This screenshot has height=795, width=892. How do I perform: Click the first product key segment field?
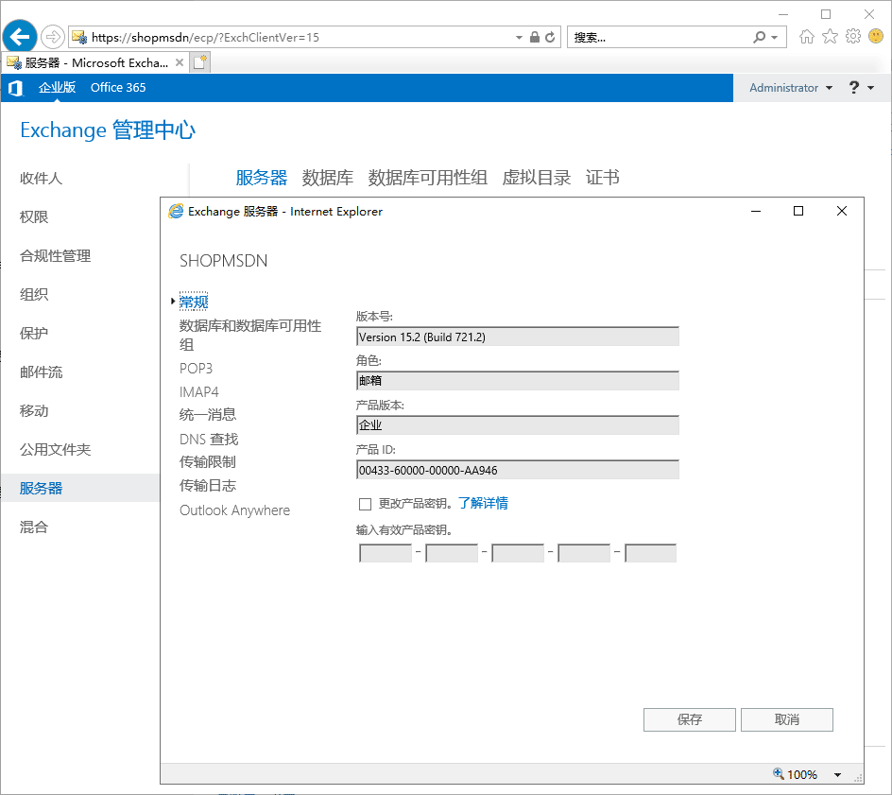(386, 553)
